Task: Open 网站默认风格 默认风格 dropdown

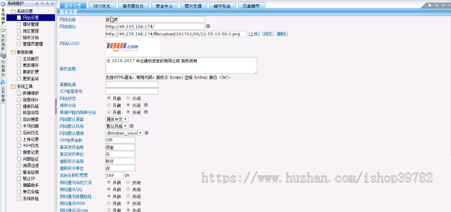Action: [x=117, y=126]
